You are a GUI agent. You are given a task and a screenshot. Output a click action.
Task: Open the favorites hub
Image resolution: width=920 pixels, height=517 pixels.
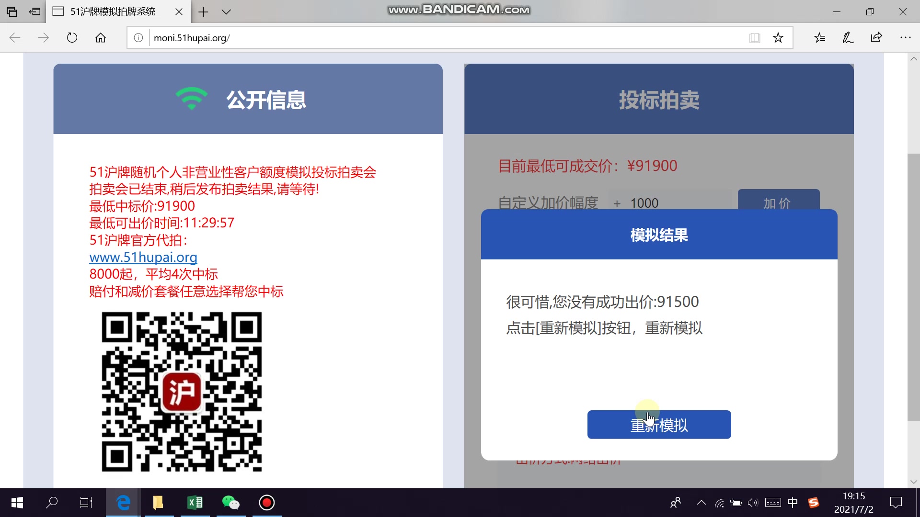pos(820,38)
